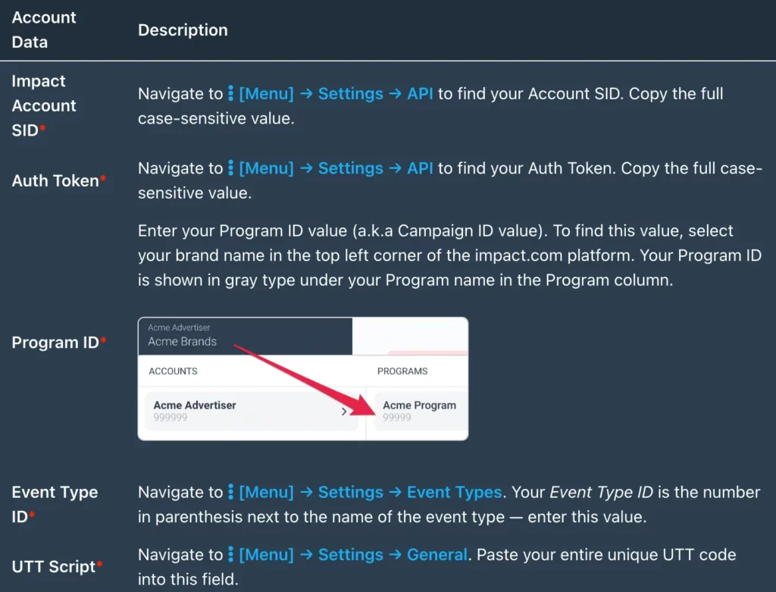The image size is (776, 592).
Task: Click the Description column header
Action: click(x=183, y=30)
